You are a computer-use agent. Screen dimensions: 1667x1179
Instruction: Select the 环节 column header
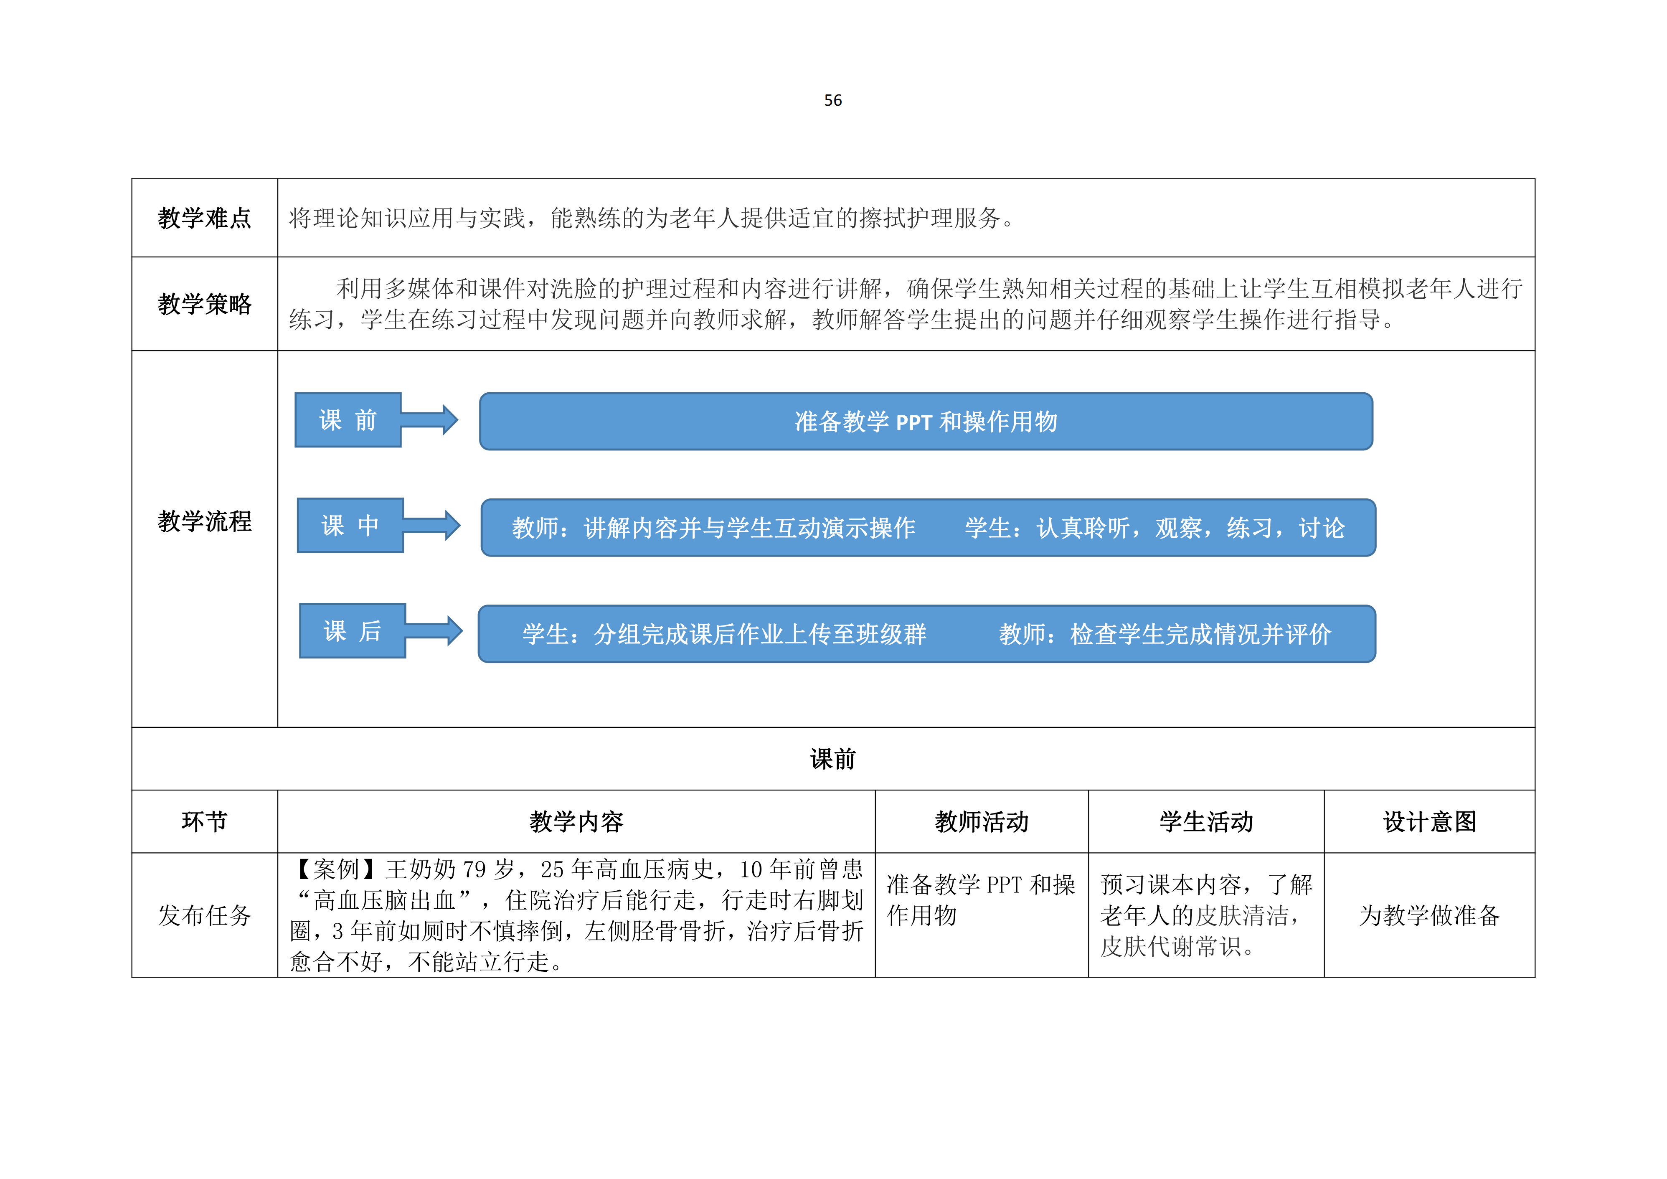coord(204,822)
